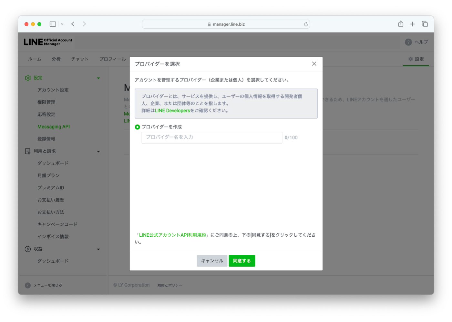Click the ヘルプ text link
This screenshot has height=322, width=452.
[x=421, y=42]
